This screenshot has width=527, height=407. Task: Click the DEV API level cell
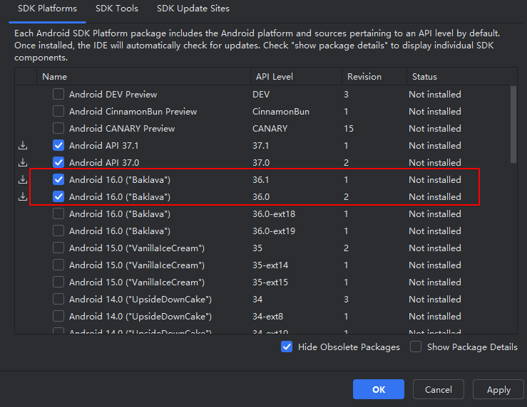pos(261,95)
